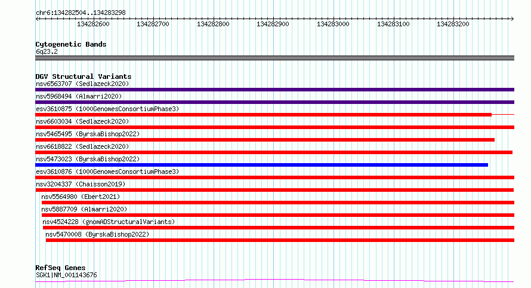Click the gray 6q23.2 cytogenetic band bar

click(x=274, y=58)
